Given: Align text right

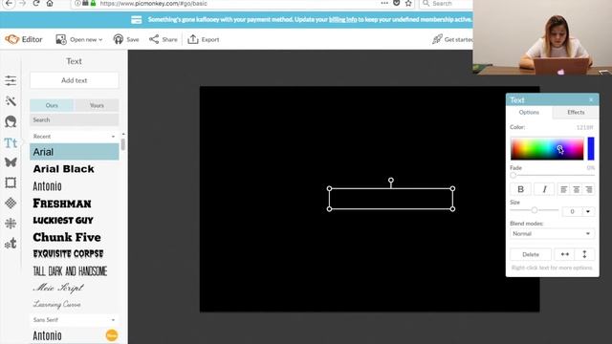Looking at the screenshot, I should (589, 189).
